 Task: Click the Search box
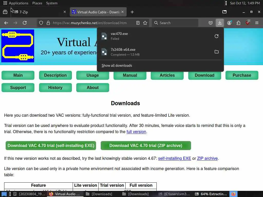[x=175, y=23]
